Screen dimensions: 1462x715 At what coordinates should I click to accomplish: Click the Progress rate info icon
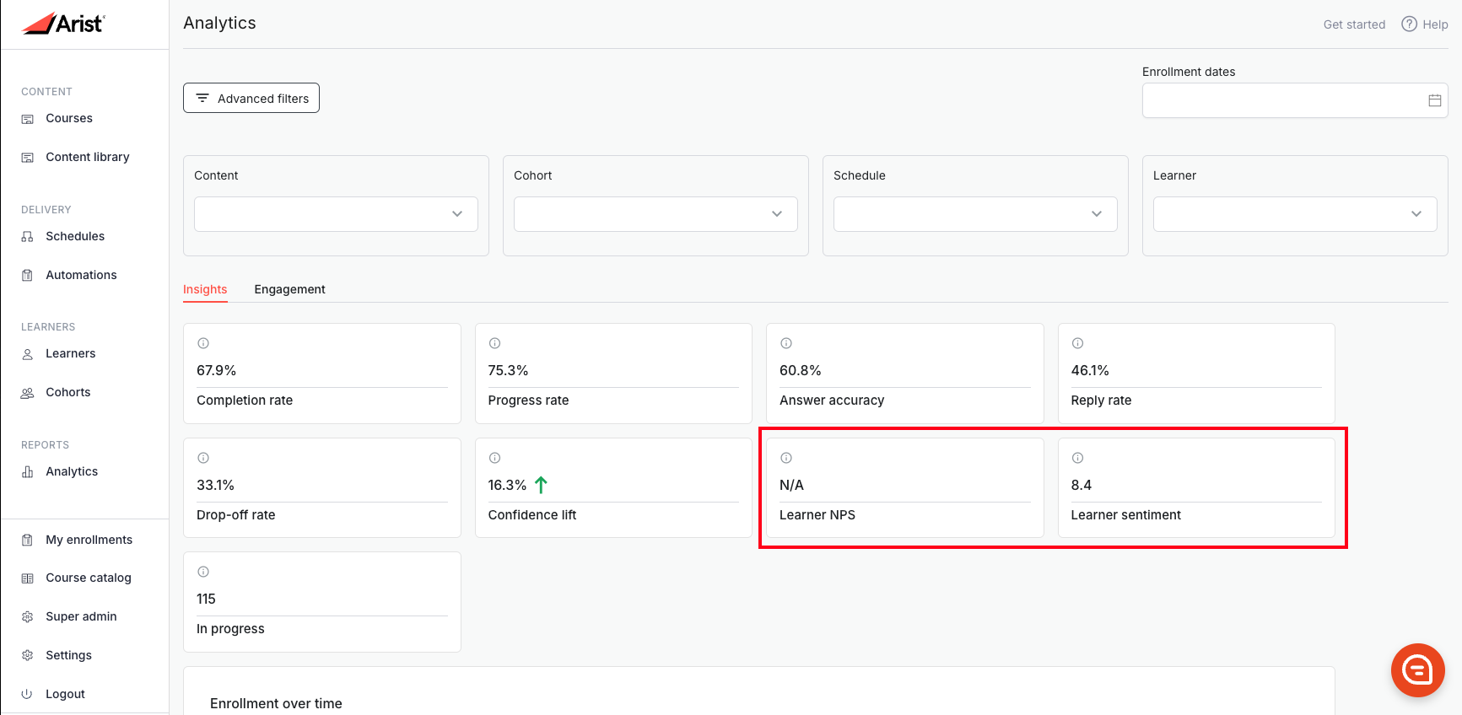[495, 343]
